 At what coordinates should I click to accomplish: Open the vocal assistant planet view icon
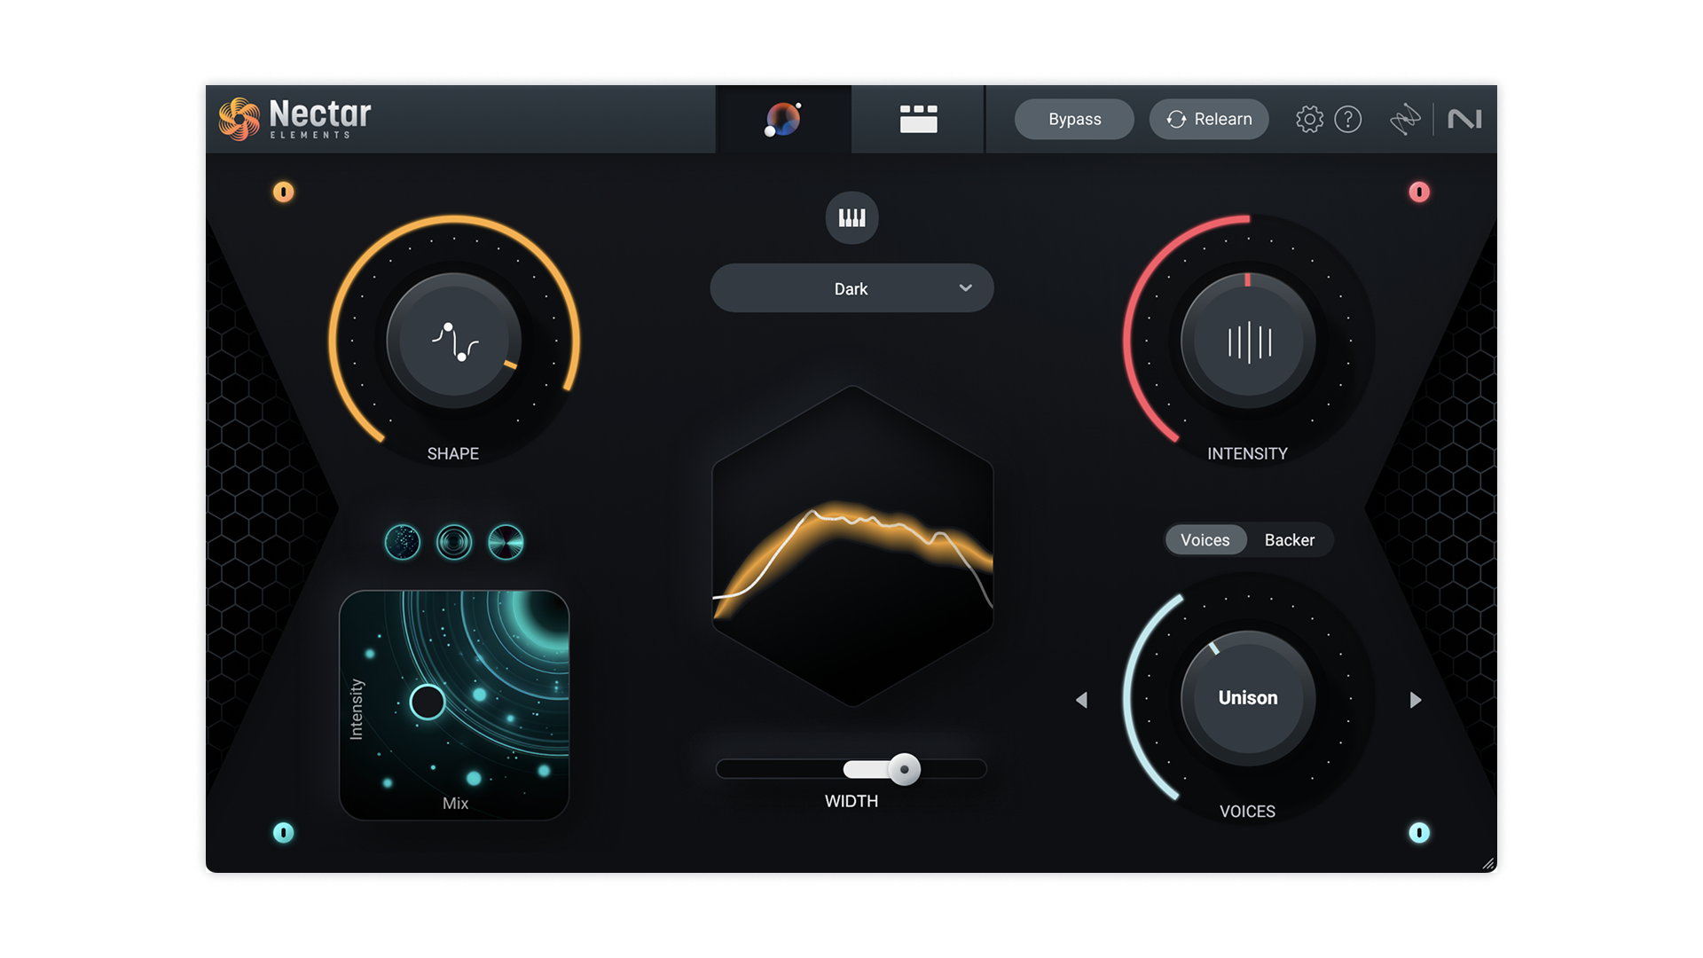(783, 118)
